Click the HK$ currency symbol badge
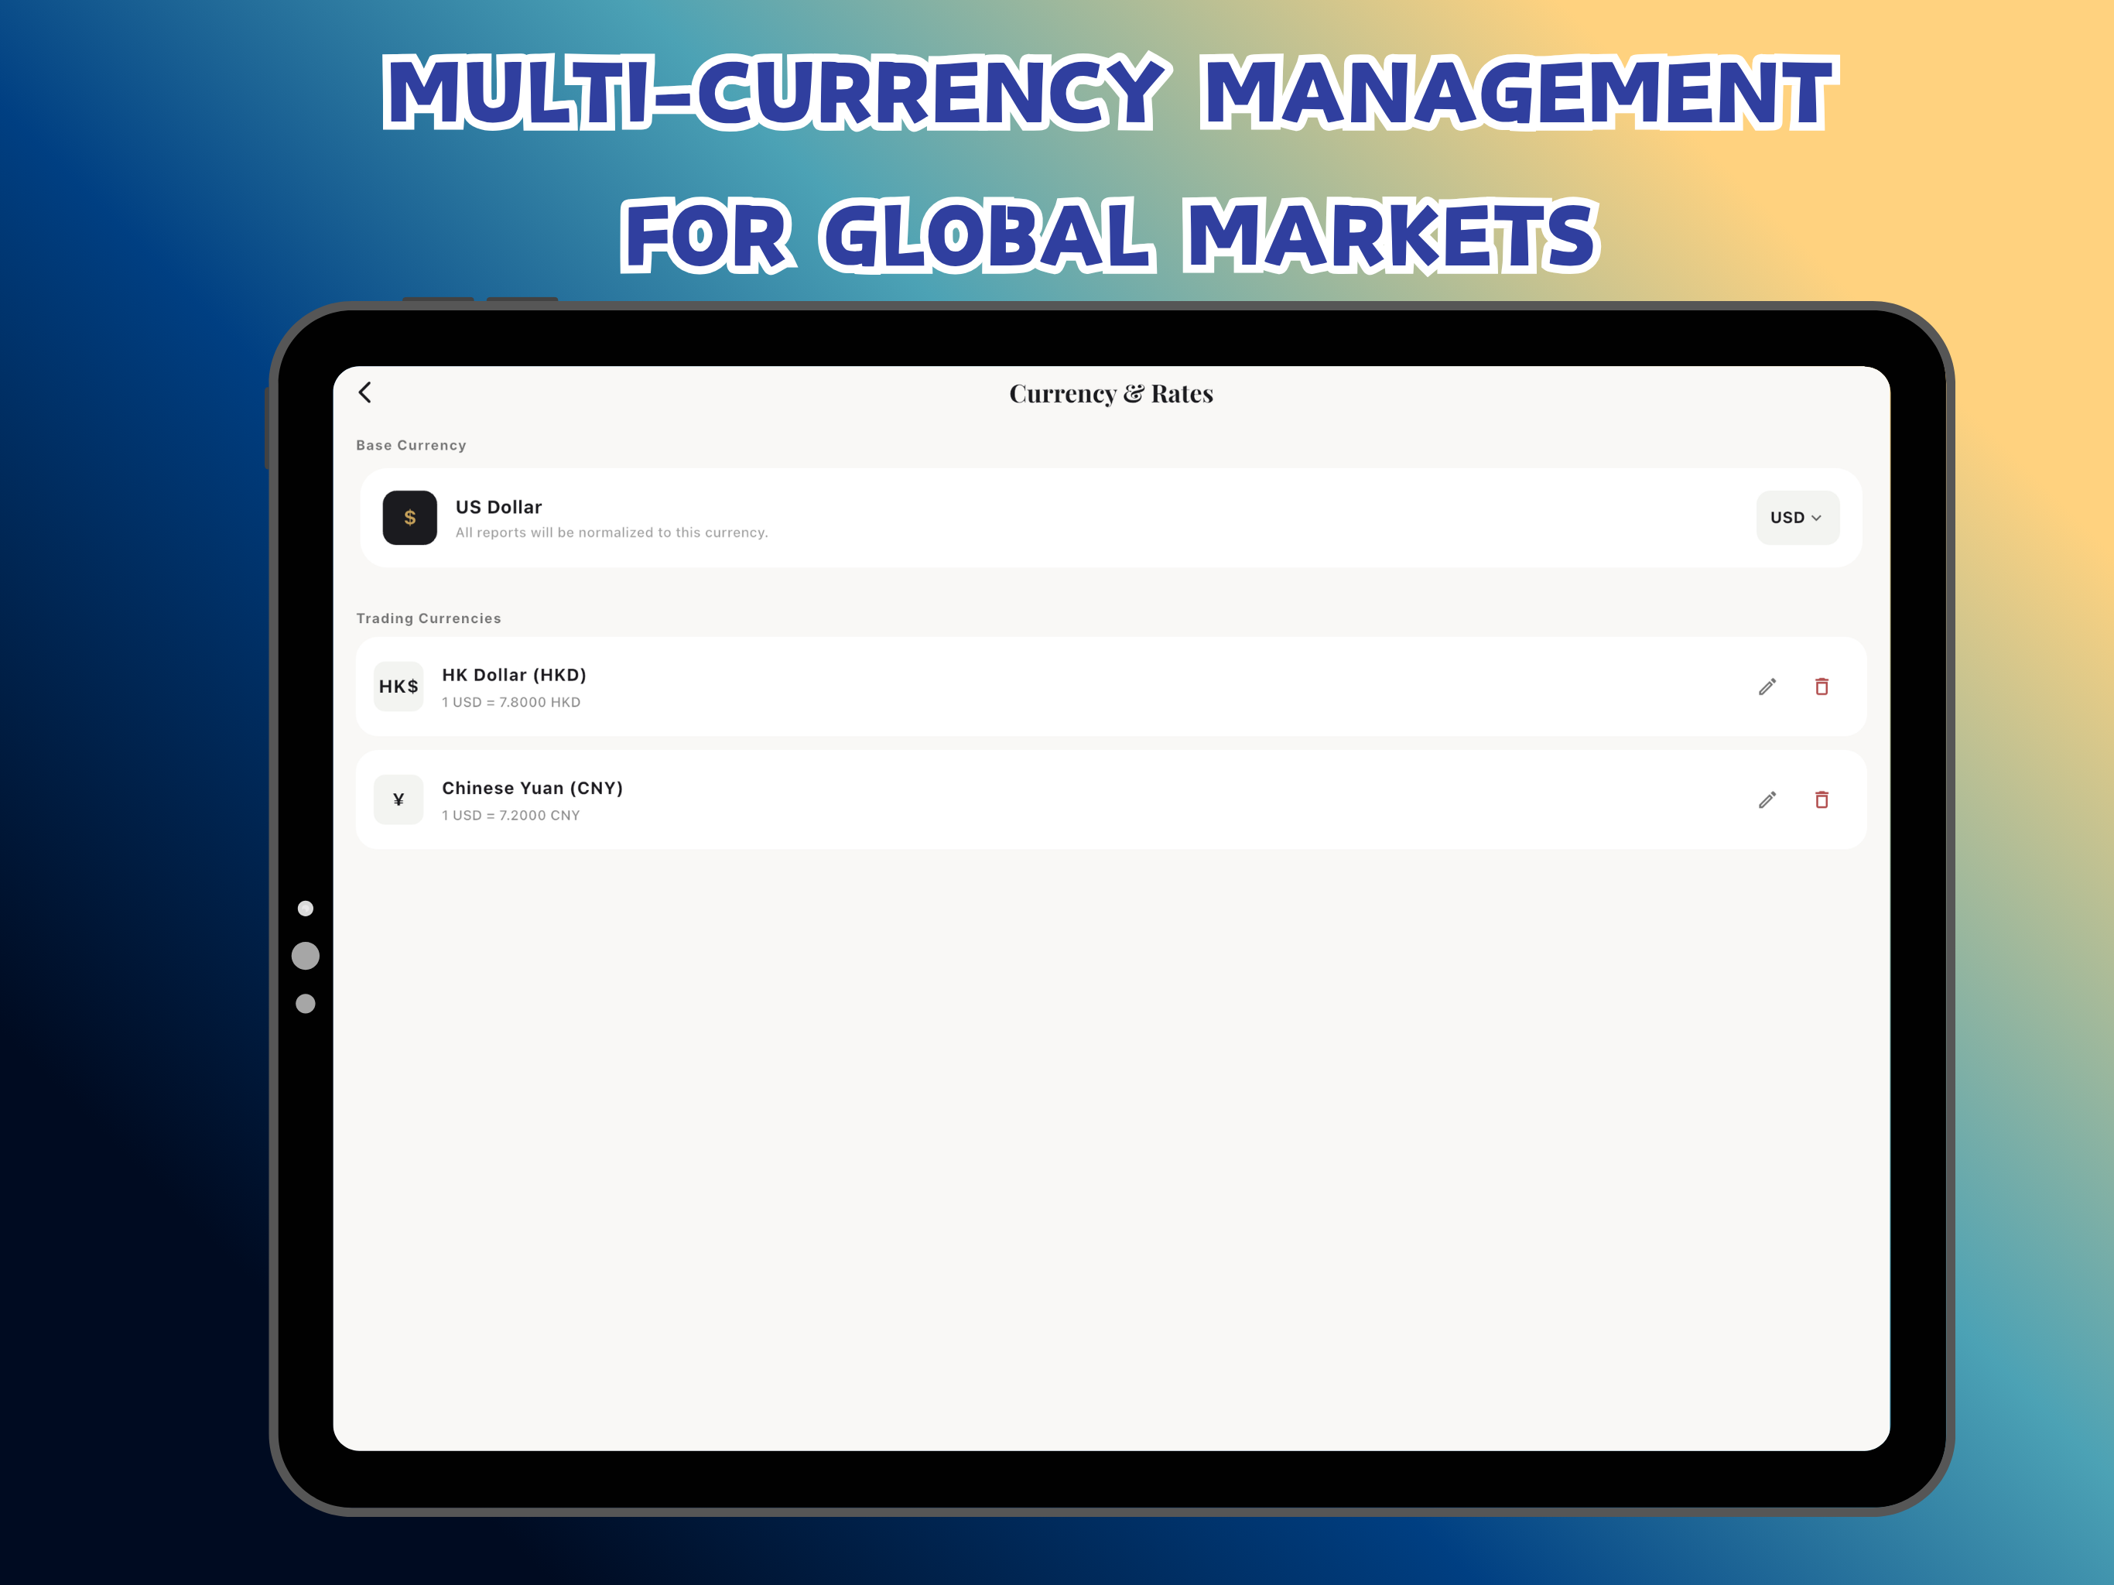Screen dimensions: 2114x1585 399,686
